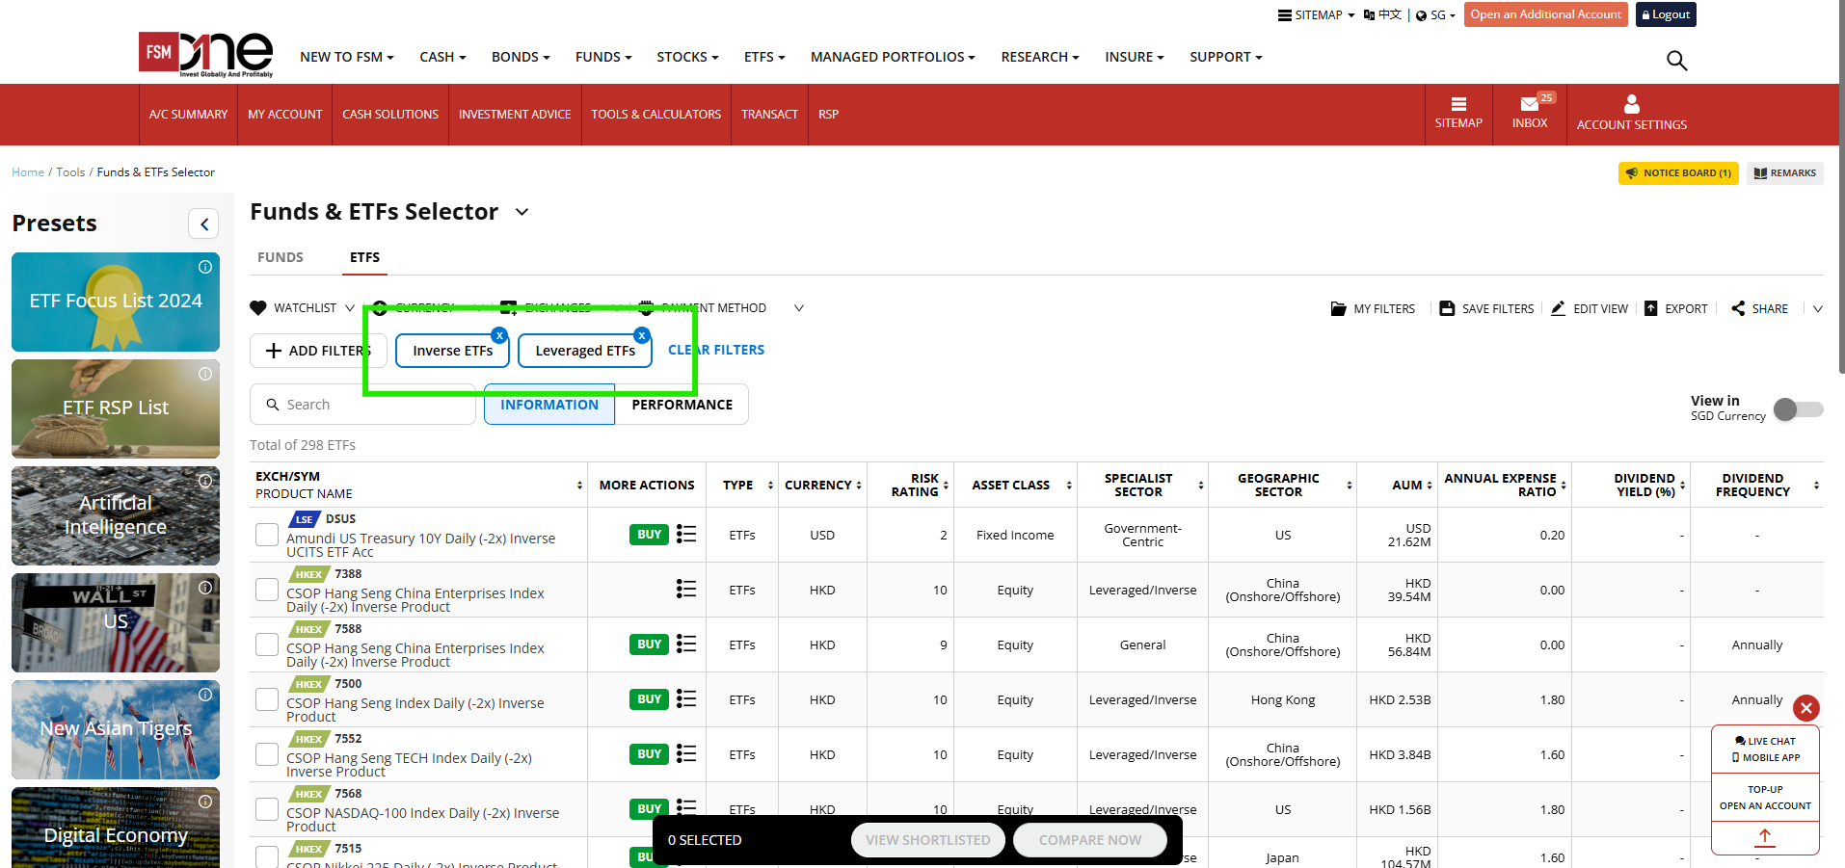Screen dimensions: 1845x868
Task: Close the floating live chat widget
Action: point(1805,708)
